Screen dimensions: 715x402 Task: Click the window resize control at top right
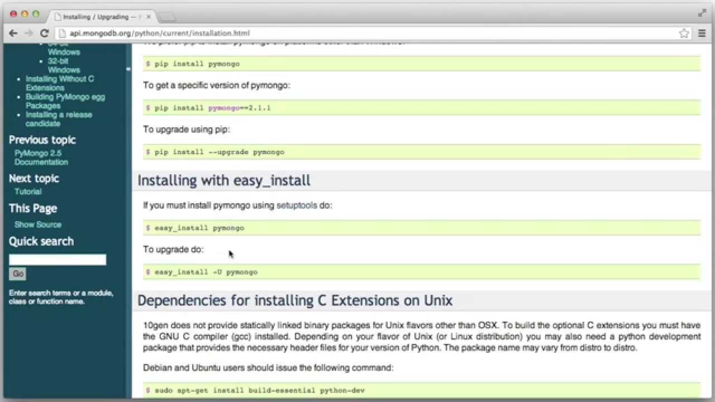tap(702, 12)
